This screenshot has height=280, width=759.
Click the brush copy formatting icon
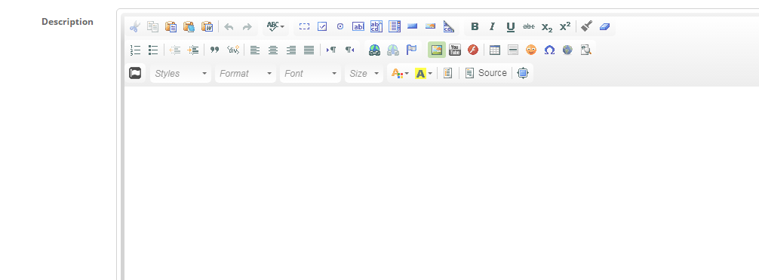(x=587, y=26)
